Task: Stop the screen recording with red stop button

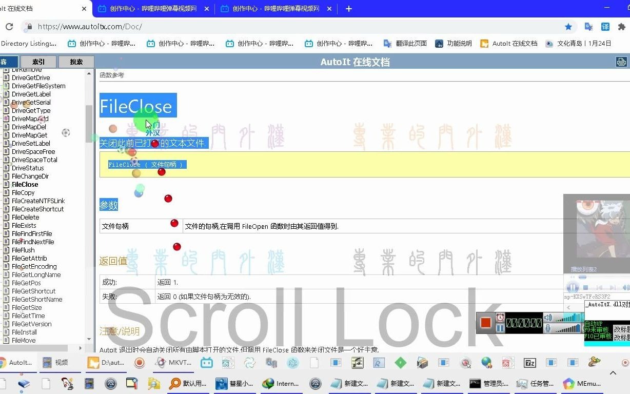Action: click(x=486, y=323)
